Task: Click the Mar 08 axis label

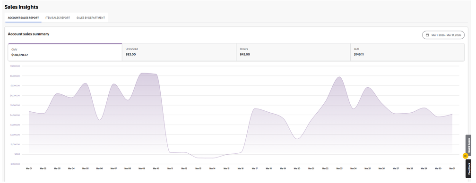Action: tap(128, 168)
